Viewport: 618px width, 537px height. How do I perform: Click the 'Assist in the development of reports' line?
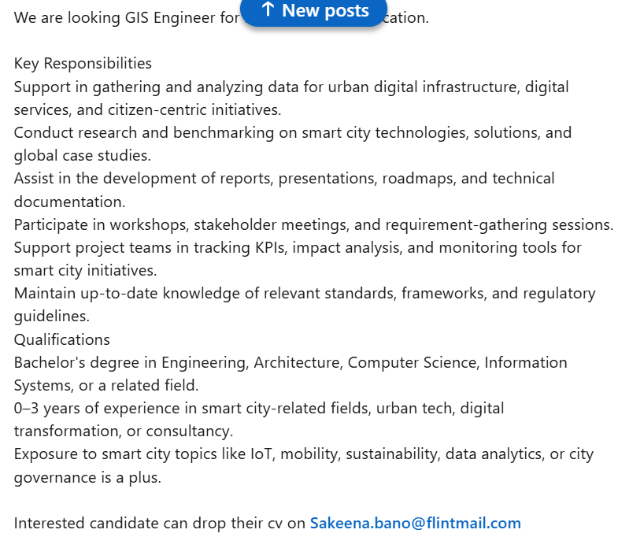tap(284, 178)
